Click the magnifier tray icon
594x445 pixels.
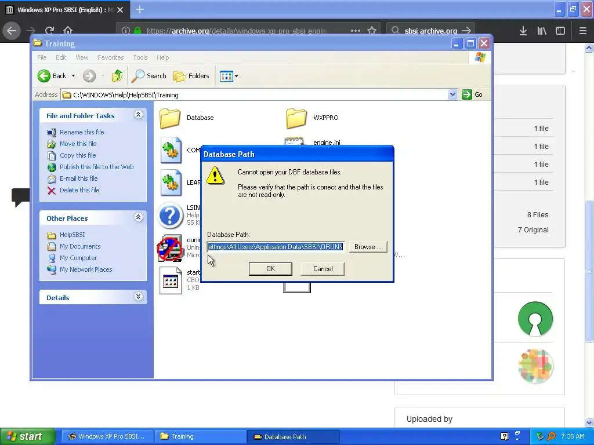click(552, 436)
